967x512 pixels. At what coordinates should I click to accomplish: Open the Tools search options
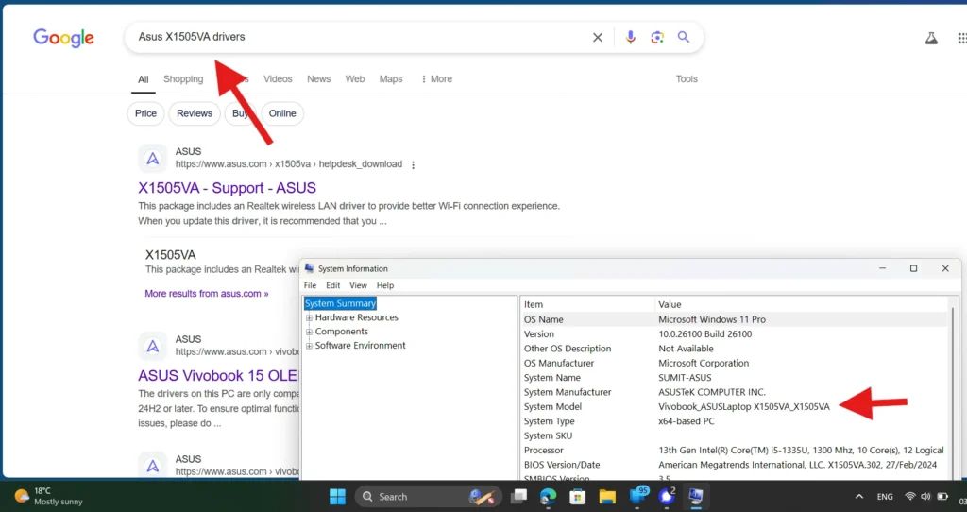(687, 79)
